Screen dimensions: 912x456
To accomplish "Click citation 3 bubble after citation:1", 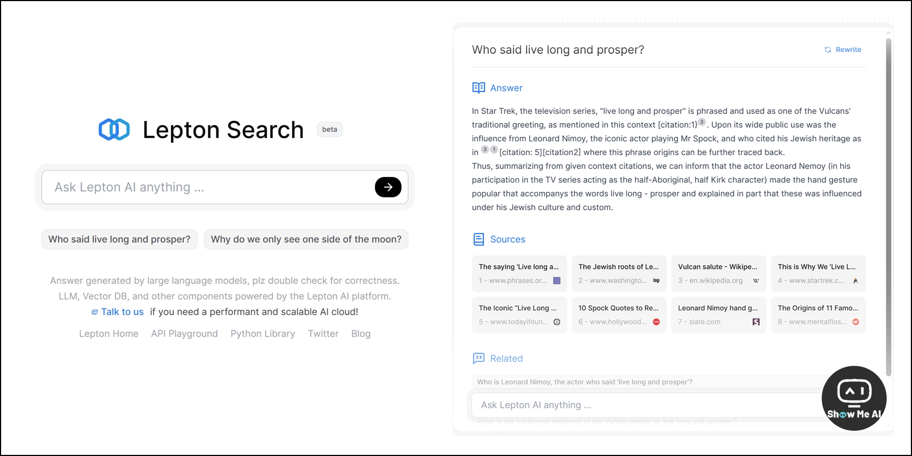I will 702,122.
